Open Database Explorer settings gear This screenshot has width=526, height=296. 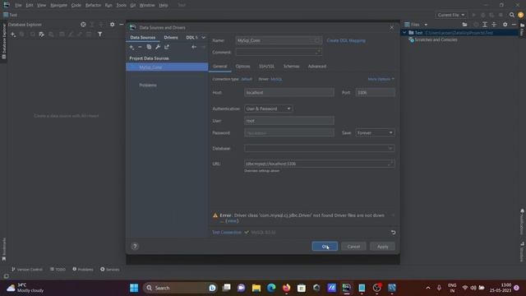[x=112, y=25]
